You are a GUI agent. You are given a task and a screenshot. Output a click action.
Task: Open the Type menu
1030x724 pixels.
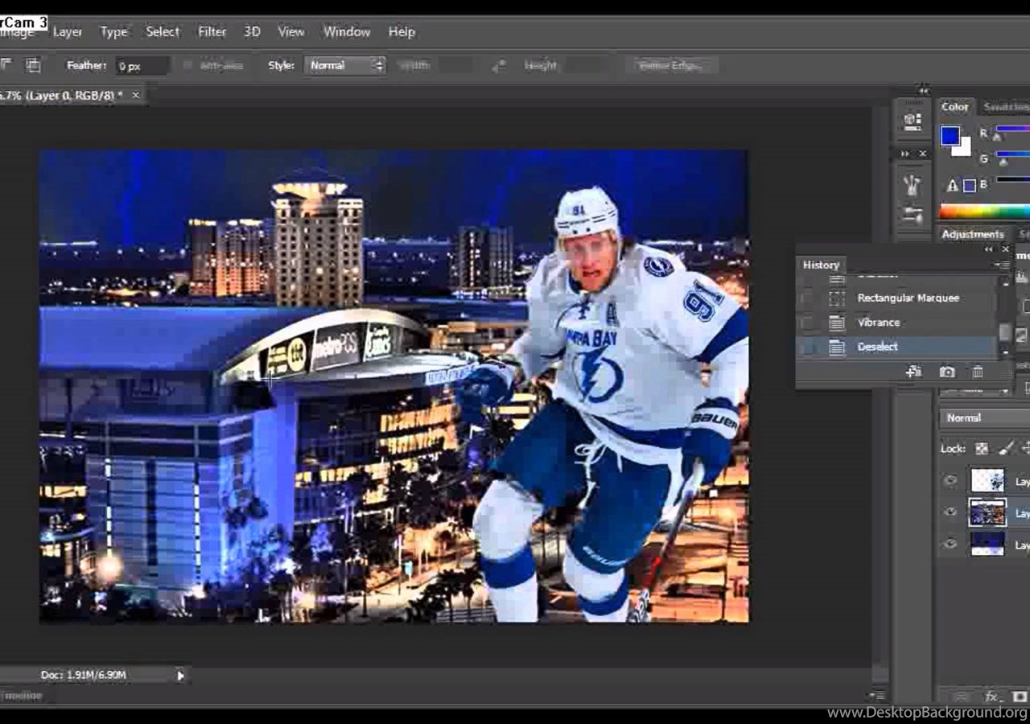(x=113, y=32)
